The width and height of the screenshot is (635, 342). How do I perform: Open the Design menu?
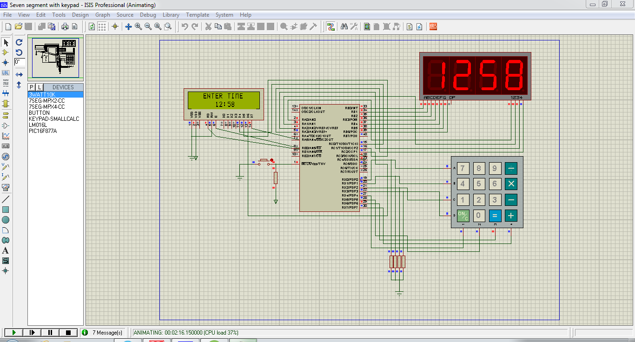pos(80,15)
